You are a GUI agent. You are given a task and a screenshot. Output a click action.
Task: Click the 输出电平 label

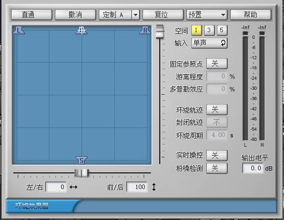(x=255, y=157)
